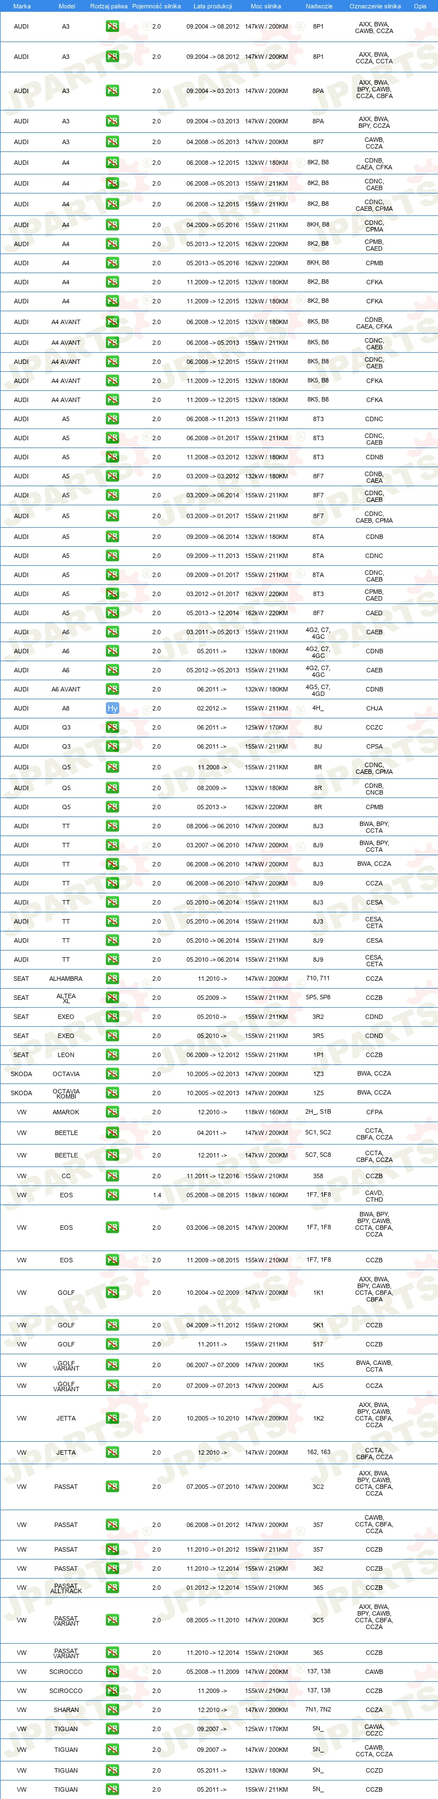Click the Moc silnika column header
The height and width of the screenshot is (1799, 438).
tap(265, 6)
